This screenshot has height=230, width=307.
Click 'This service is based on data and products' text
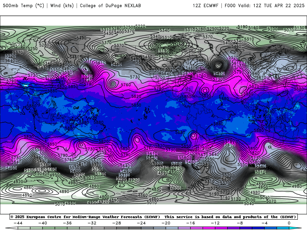point(213,217)
